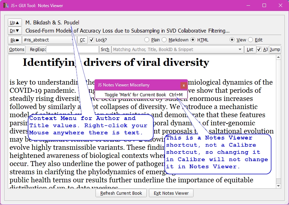Maximize the Notes Viewer window
The height and width of the screenshot is (205, 289).
(x=264, y=5)
